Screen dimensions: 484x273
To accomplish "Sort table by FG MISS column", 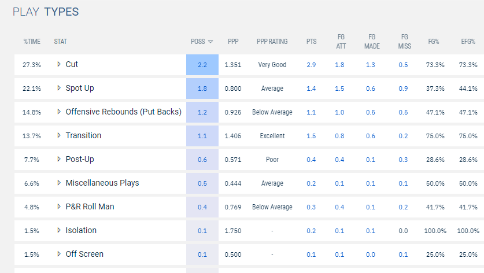I will [404, 42].
